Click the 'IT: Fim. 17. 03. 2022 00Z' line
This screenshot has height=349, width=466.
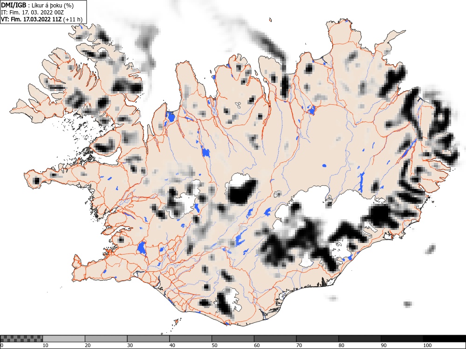(x=33, y=13)
